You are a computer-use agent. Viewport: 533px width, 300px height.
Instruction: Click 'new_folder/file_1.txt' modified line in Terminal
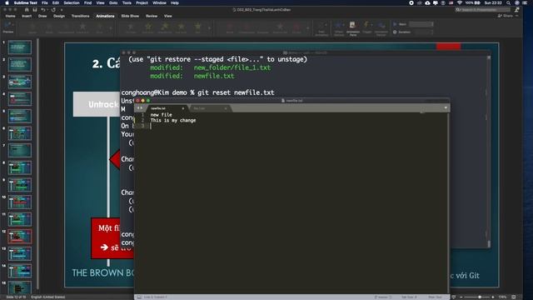[211, 67]
